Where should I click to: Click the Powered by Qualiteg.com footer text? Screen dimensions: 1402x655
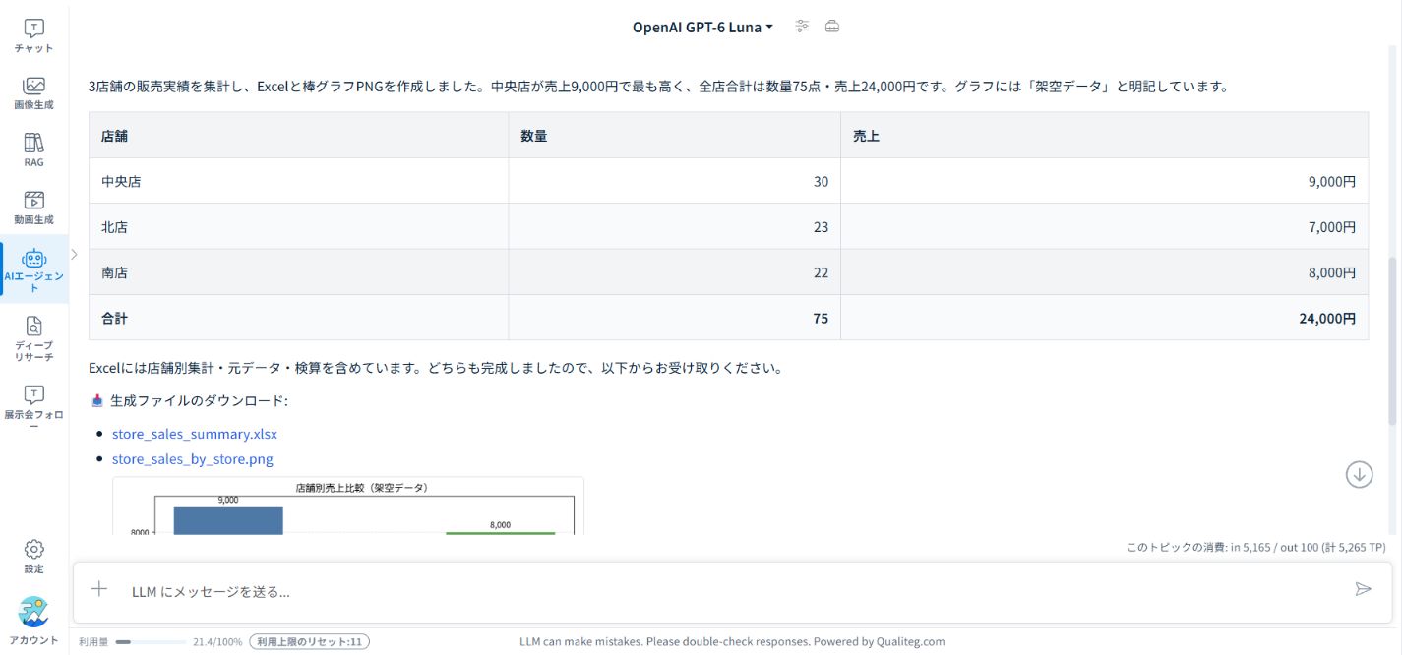pos(879,641)
